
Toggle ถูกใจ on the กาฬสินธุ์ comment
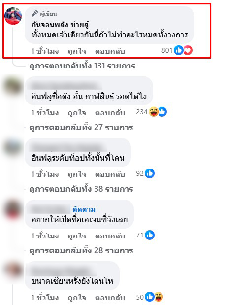(x=77, y=113)
